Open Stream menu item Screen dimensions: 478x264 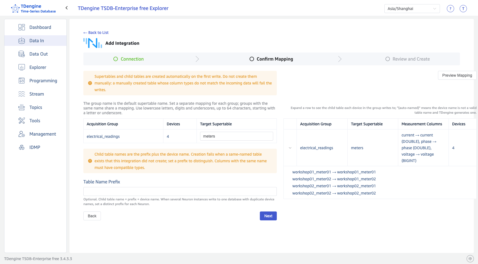pyautogui.click(x=36, y=94)
